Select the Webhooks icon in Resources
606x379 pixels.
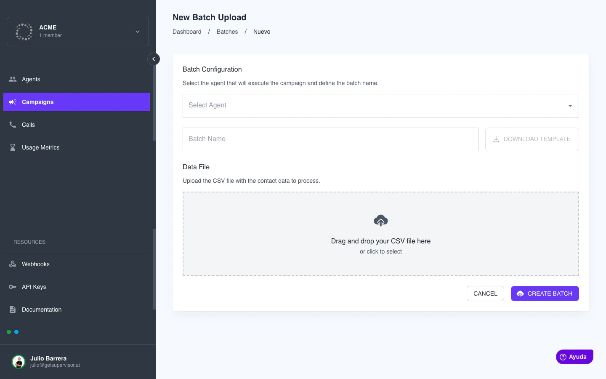tap(13, 264)
